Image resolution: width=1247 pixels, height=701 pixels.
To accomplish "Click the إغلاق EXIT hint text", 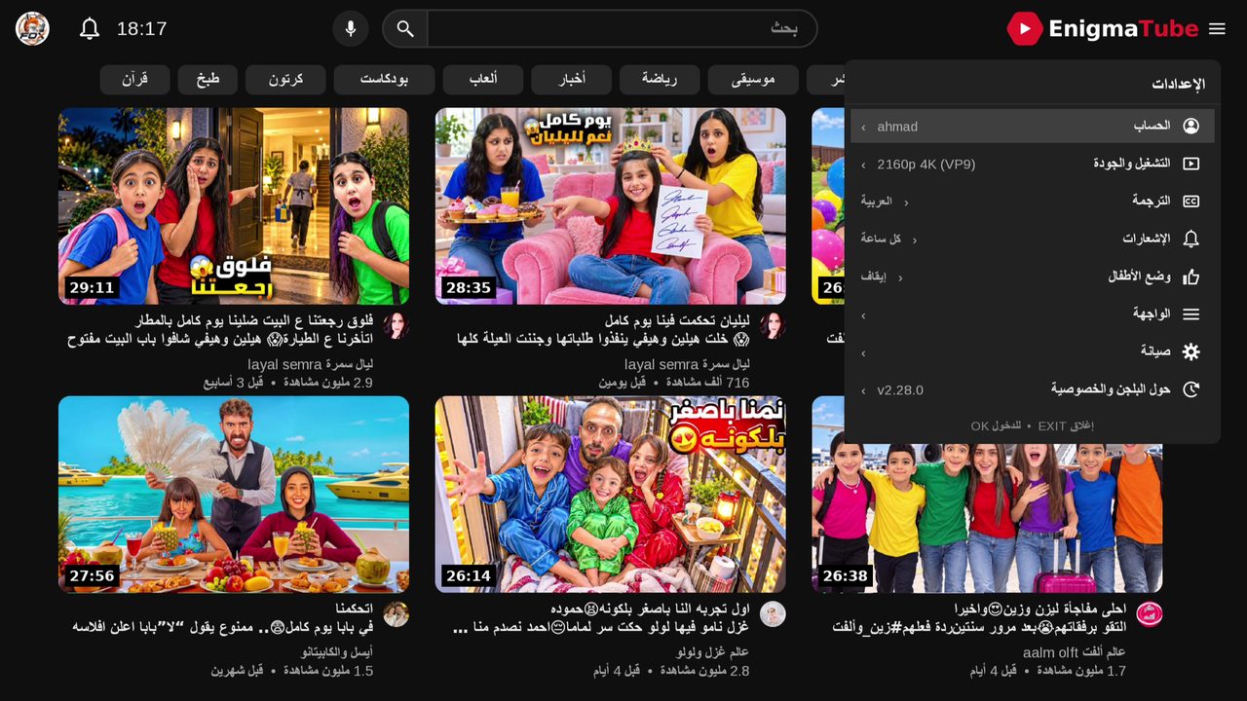I will [x=1066, y=425].
